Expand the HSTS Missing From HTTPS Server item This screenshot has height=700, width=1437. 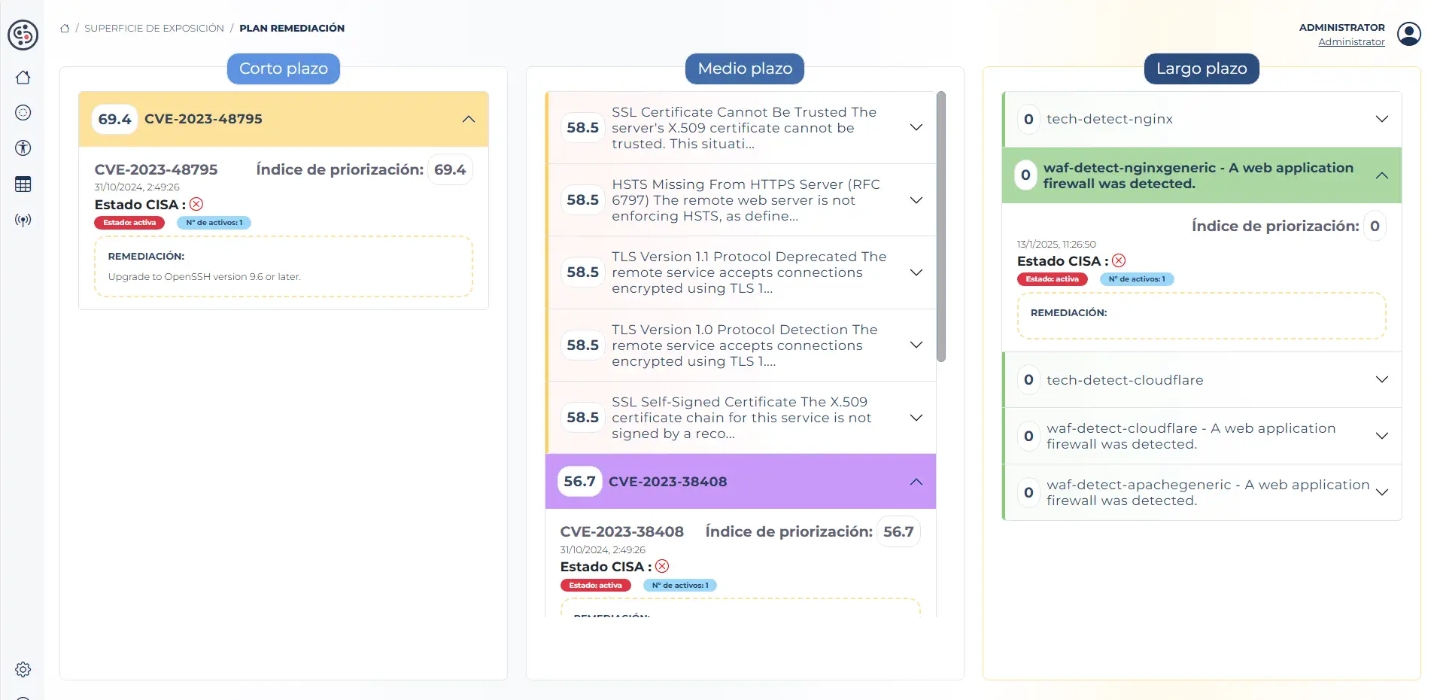click(x=916, y=200)
